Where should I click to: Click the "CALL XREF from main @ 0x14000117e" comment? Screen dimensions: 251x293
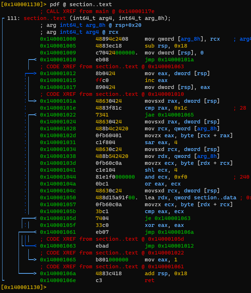(x=97, y=11)
